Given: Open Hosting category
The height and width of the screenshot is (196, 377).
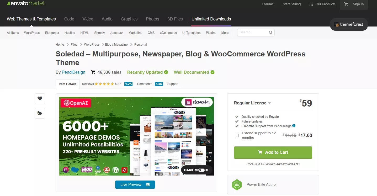Looking at the screenshot, I should pyautogui.click(x=70, y=33).
